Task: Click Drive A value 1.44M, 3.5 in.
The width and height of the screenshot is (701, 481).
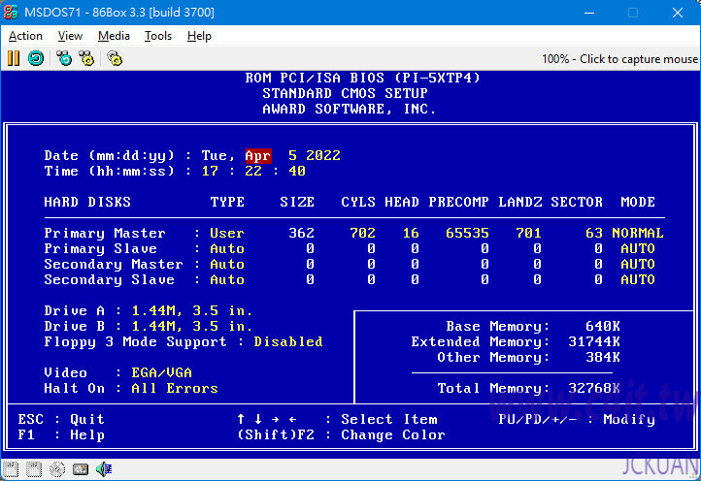Action: tap(192, 311)
